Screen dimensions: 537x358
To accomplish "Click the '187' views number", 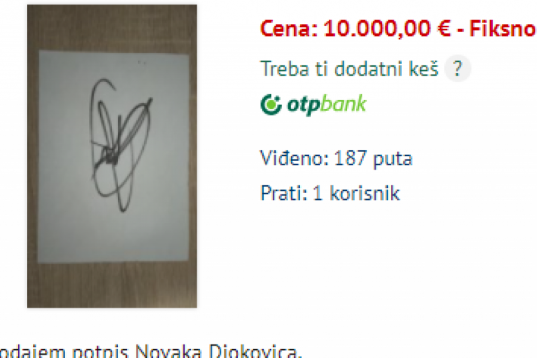I will point(350,158).
